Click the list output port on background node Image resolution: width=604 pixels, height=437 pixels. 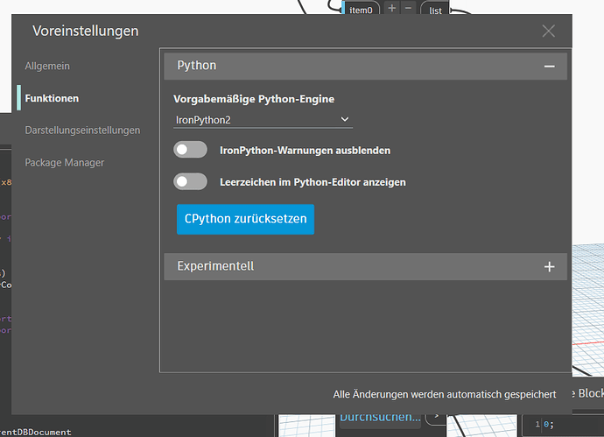(x=435, y=10)
